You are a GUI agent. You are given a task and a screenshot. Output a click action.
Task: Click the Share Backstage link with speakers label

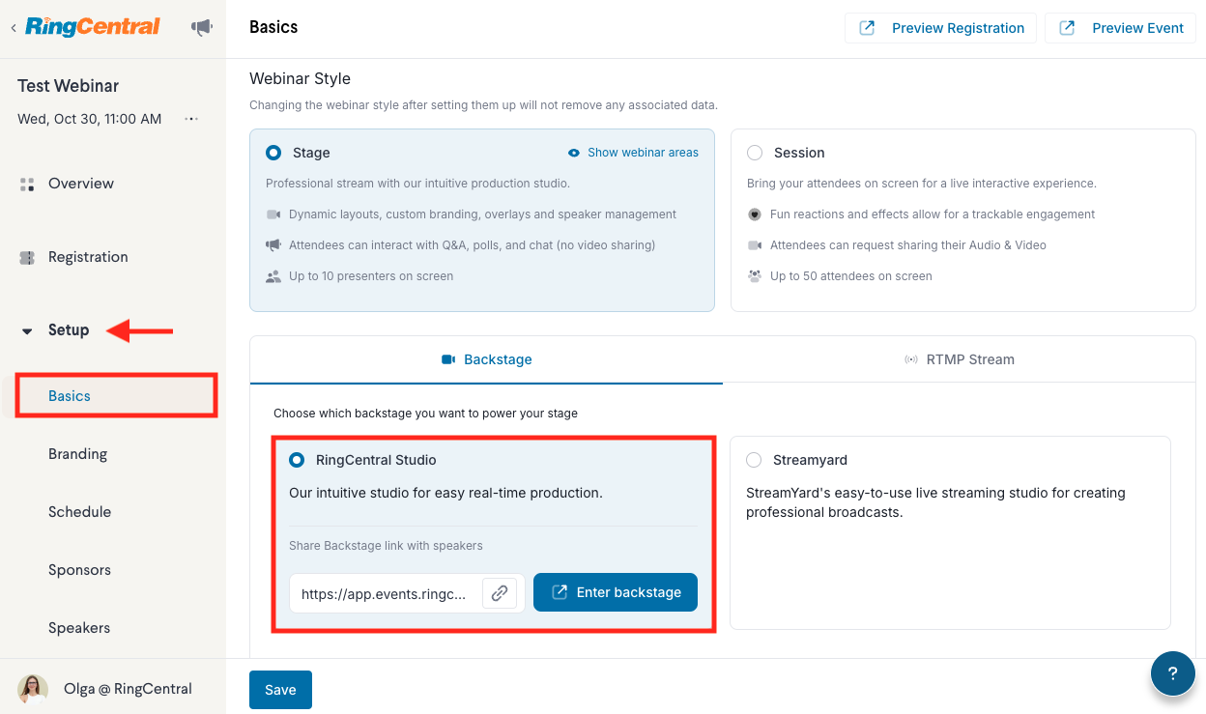coord(386,546)
